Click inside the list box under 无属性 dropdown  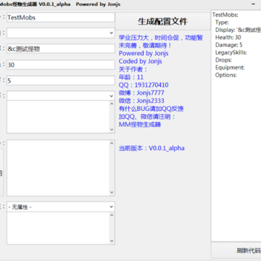(58, 228)
